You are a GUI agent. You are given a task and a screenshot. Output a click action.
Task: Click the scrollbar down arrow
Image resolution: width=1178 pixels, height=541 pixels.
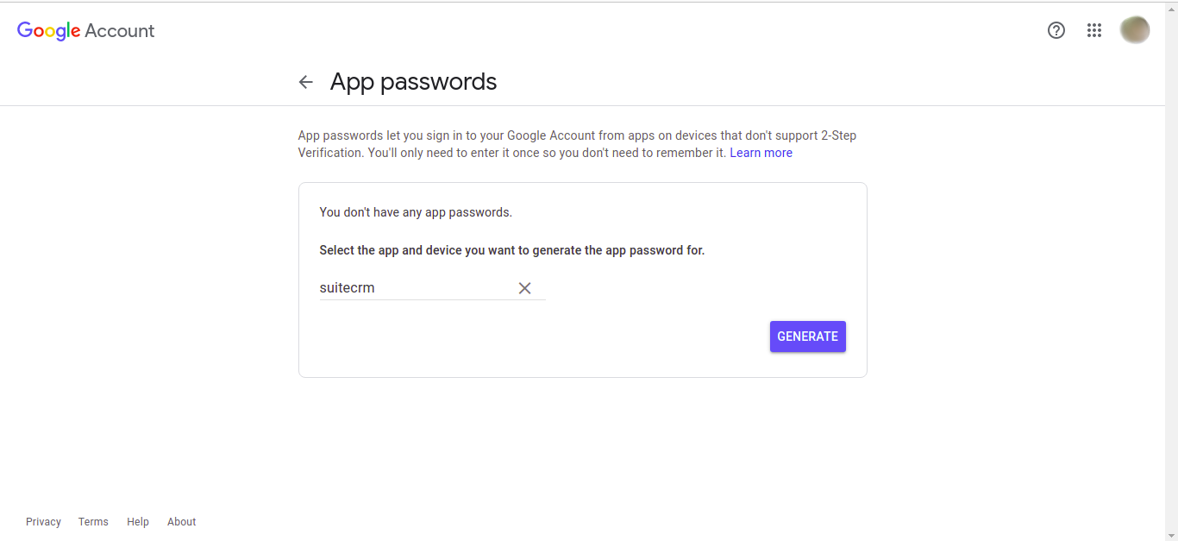click(1172, 535)
